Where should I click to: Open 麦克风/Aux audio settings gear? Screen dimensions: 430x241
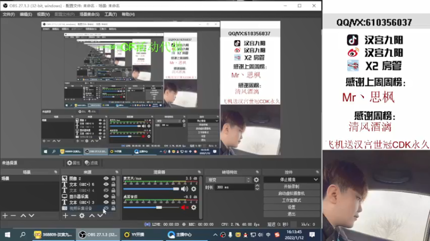point(193,189)
